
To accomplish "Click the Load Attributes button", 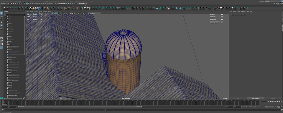I will pos(256,98).
